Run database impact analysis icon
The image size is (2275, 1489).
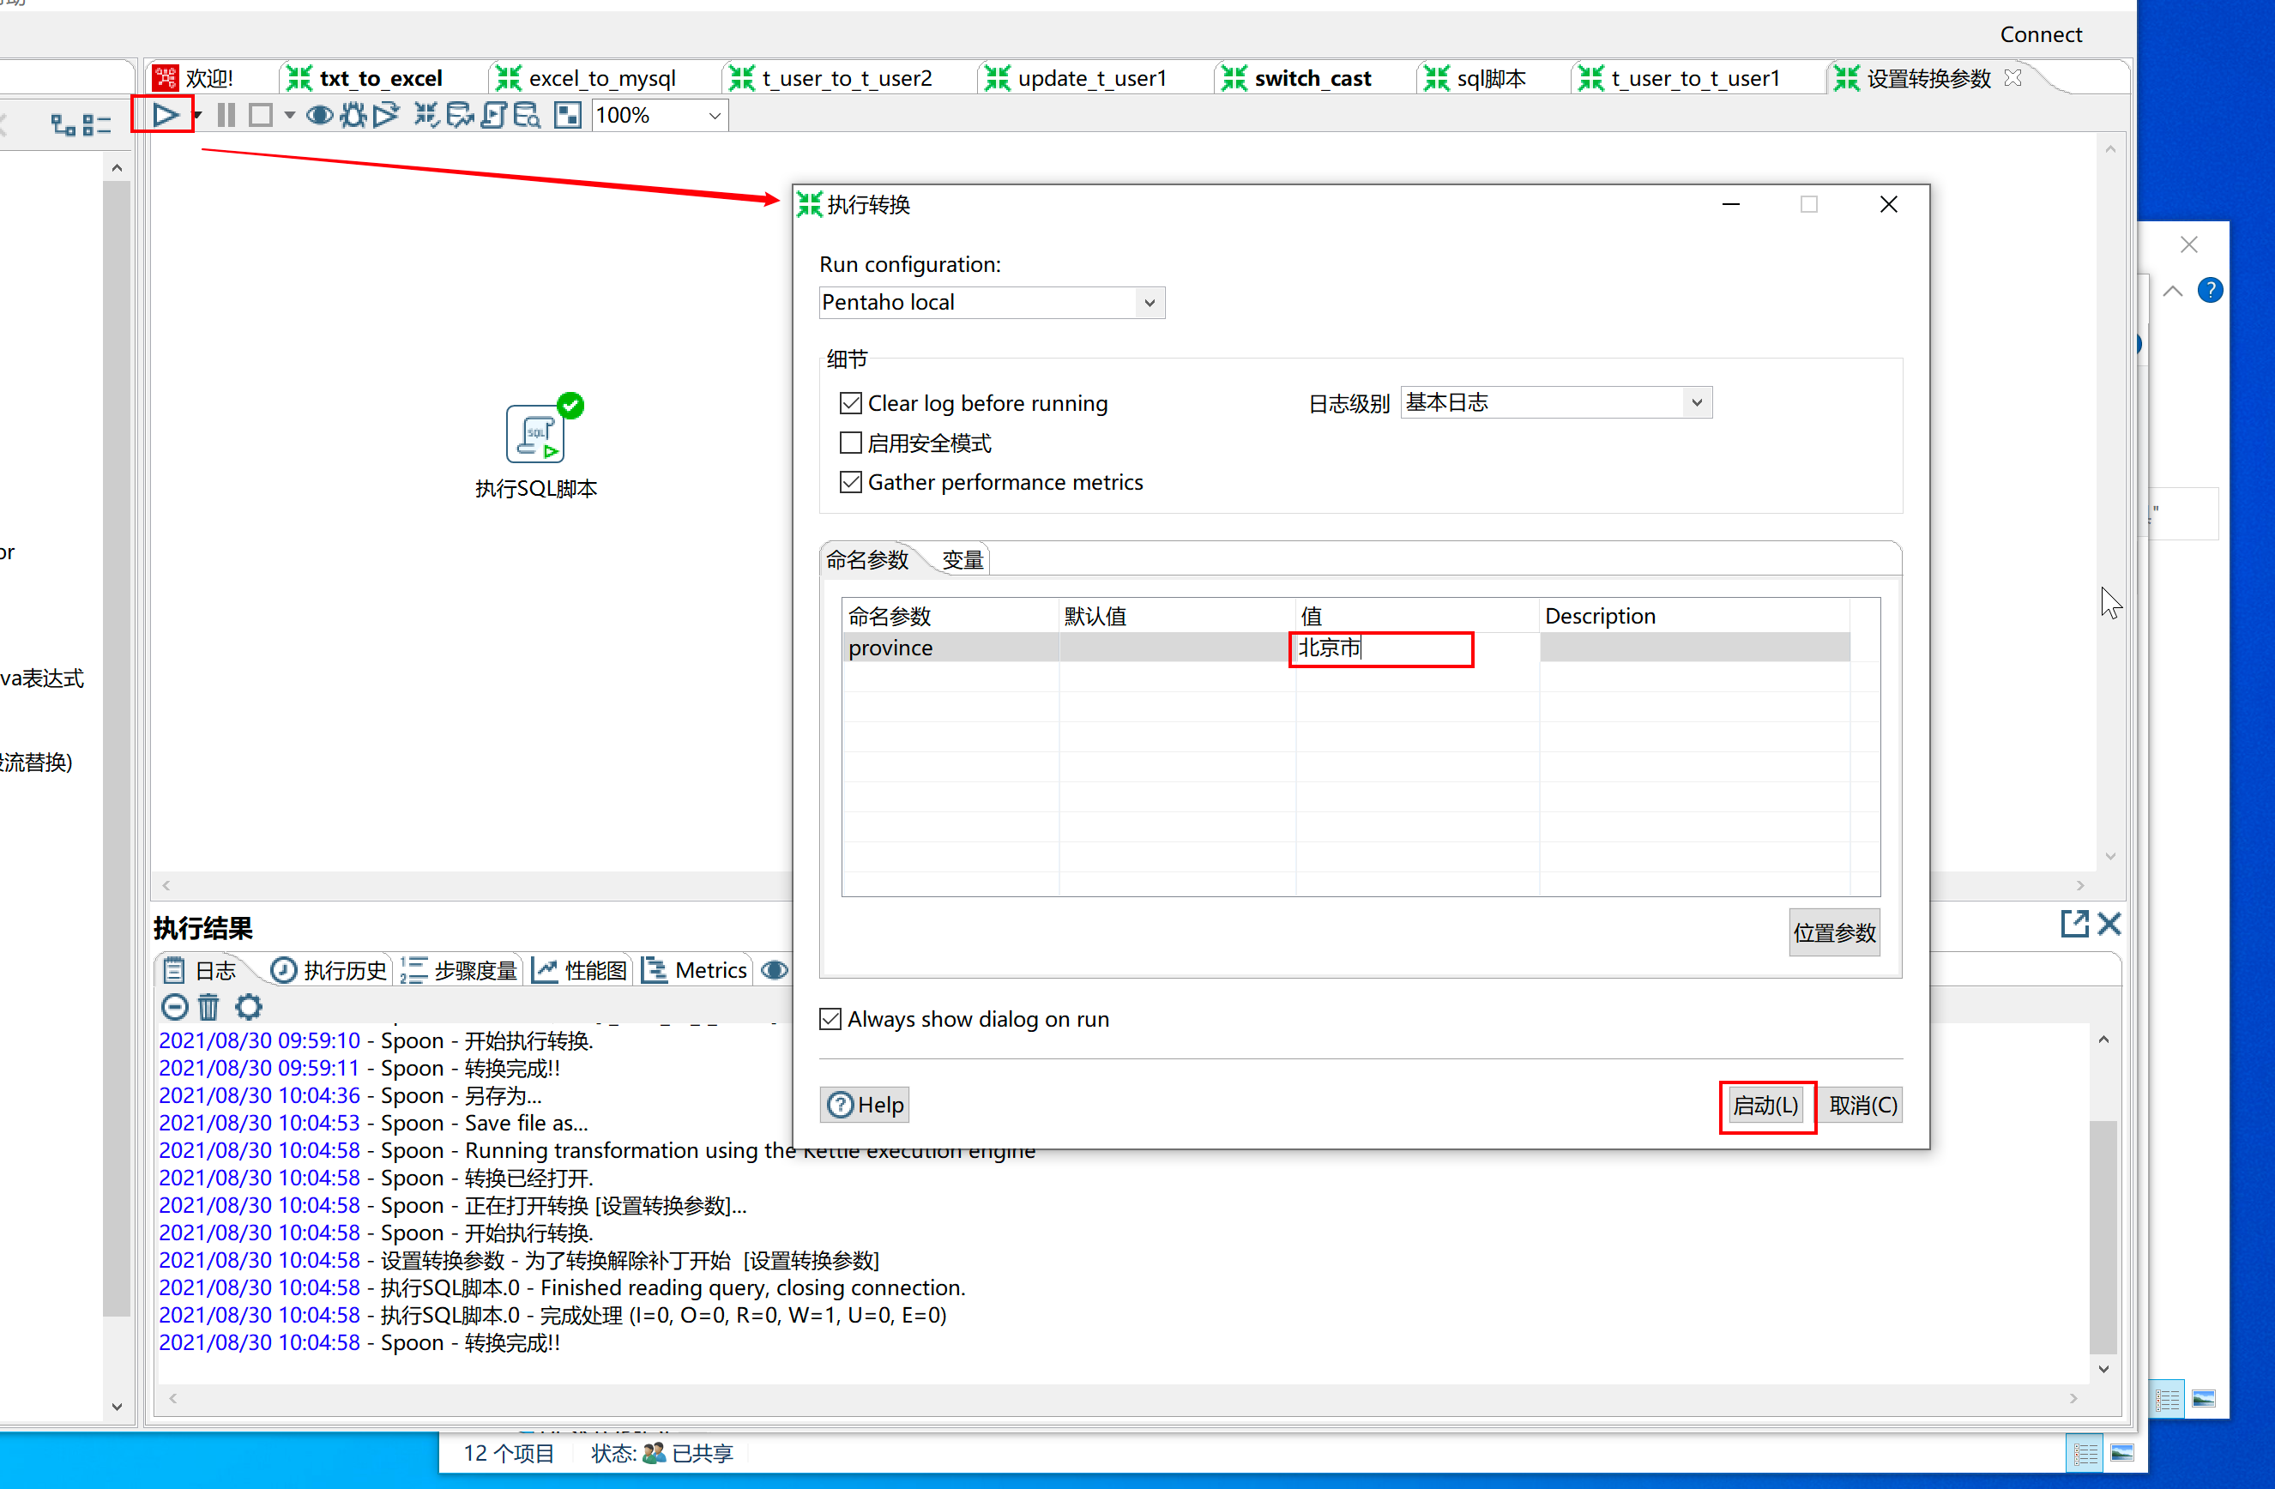coord(460,116)
